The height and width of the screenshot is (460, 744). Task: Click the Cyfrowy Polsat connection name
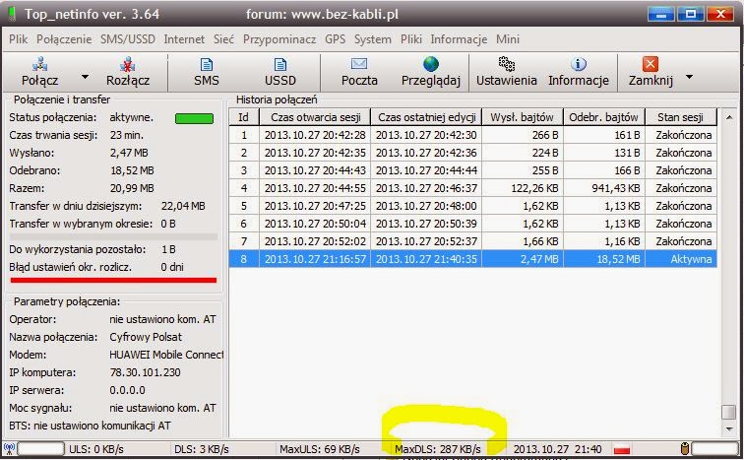tap(146, 337)
